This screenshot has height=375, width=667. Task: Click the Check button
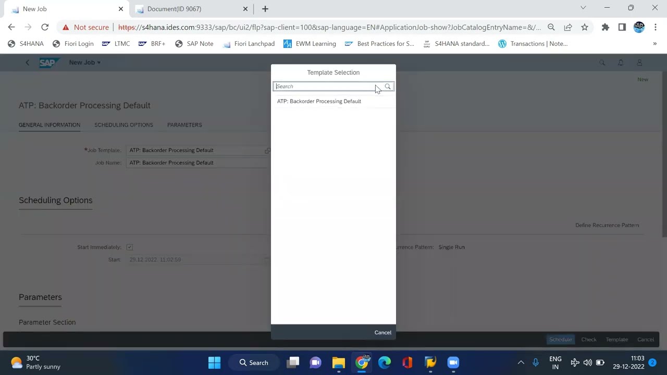(589, 340)
